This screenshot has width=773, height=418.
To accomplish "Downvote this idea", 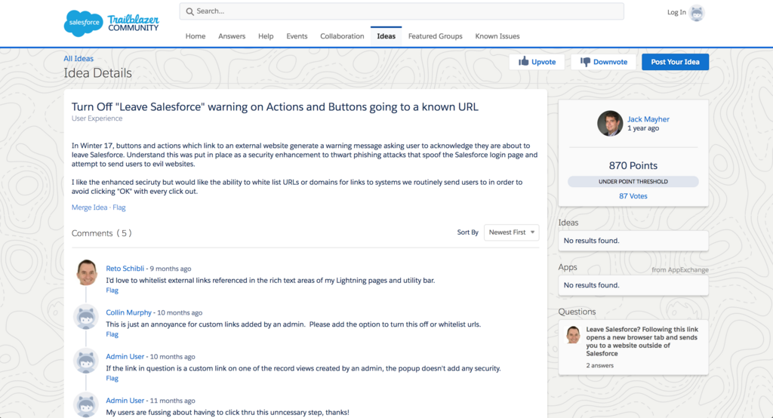I will point(603,62).
